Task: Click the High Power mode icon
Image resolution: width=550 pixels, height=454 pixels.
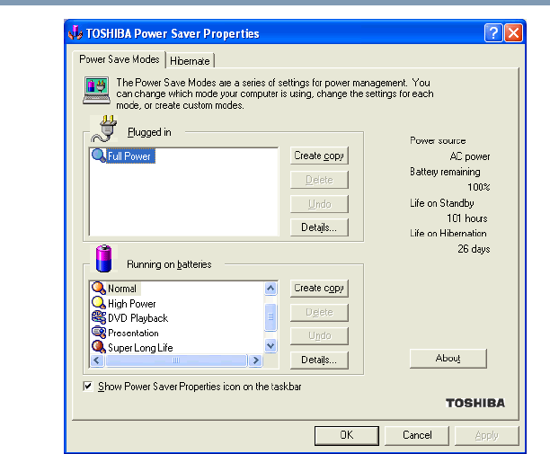Action: pyautogui.click(x=98, y=303)
